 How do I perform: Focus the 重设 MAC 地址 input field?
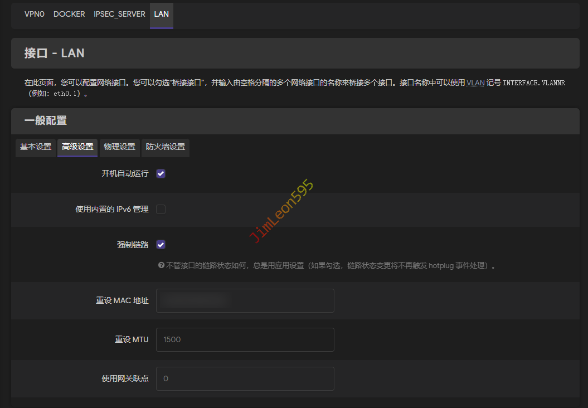click(x=245, y=300)
